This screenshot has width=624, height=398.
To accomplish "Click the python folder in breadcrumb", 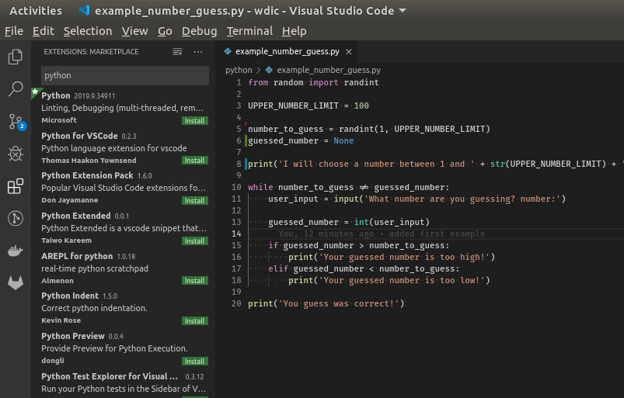I will point(239,70).
